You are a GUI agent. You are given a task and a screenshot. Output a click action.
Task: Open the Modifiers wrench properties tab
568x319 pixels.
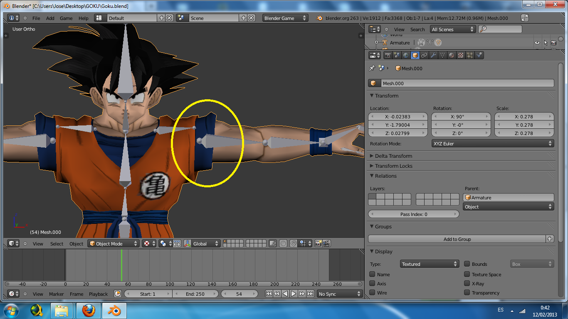pos(433,55)
